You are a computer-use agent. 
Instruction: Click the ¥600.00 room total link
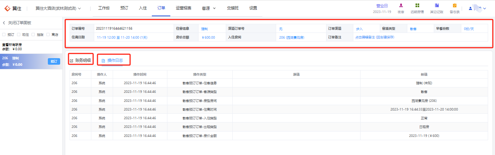(208, 37)
